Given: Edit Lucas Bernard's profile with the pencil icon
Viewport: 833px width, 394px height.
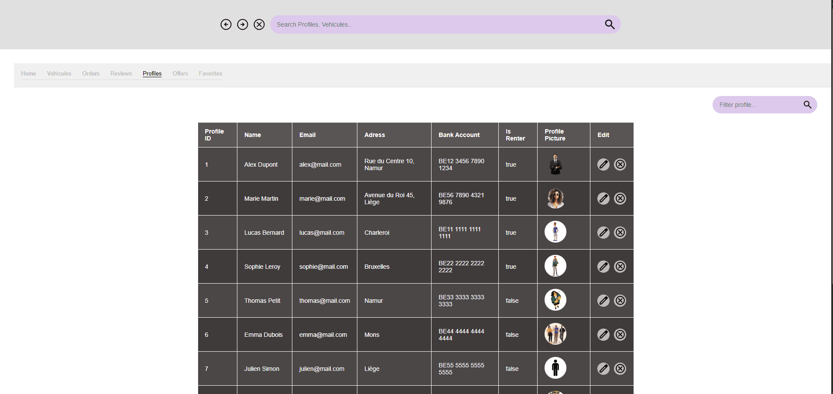Looking at the screenshot, I should pyautogui.click(x=603, y=233).
